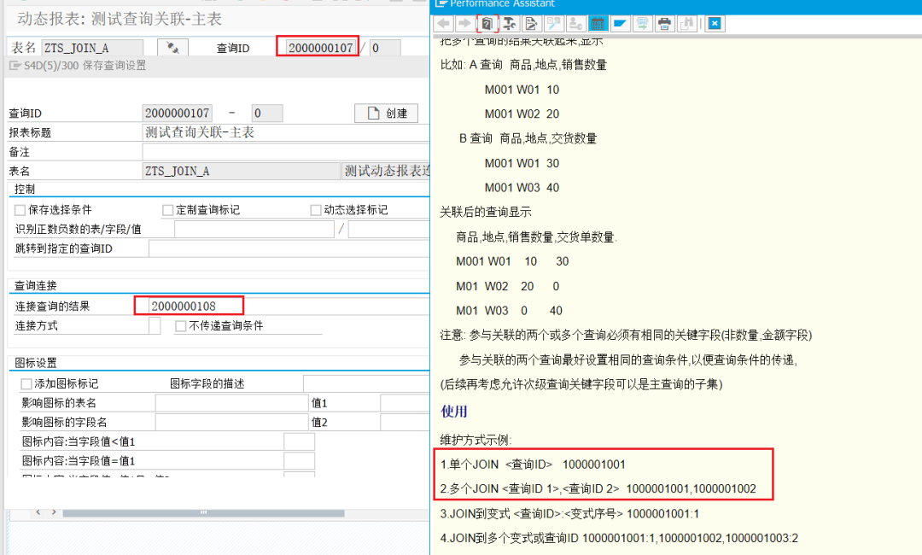
Task: Click the '2.多个JOIN' example line
Action: point(598,488)
